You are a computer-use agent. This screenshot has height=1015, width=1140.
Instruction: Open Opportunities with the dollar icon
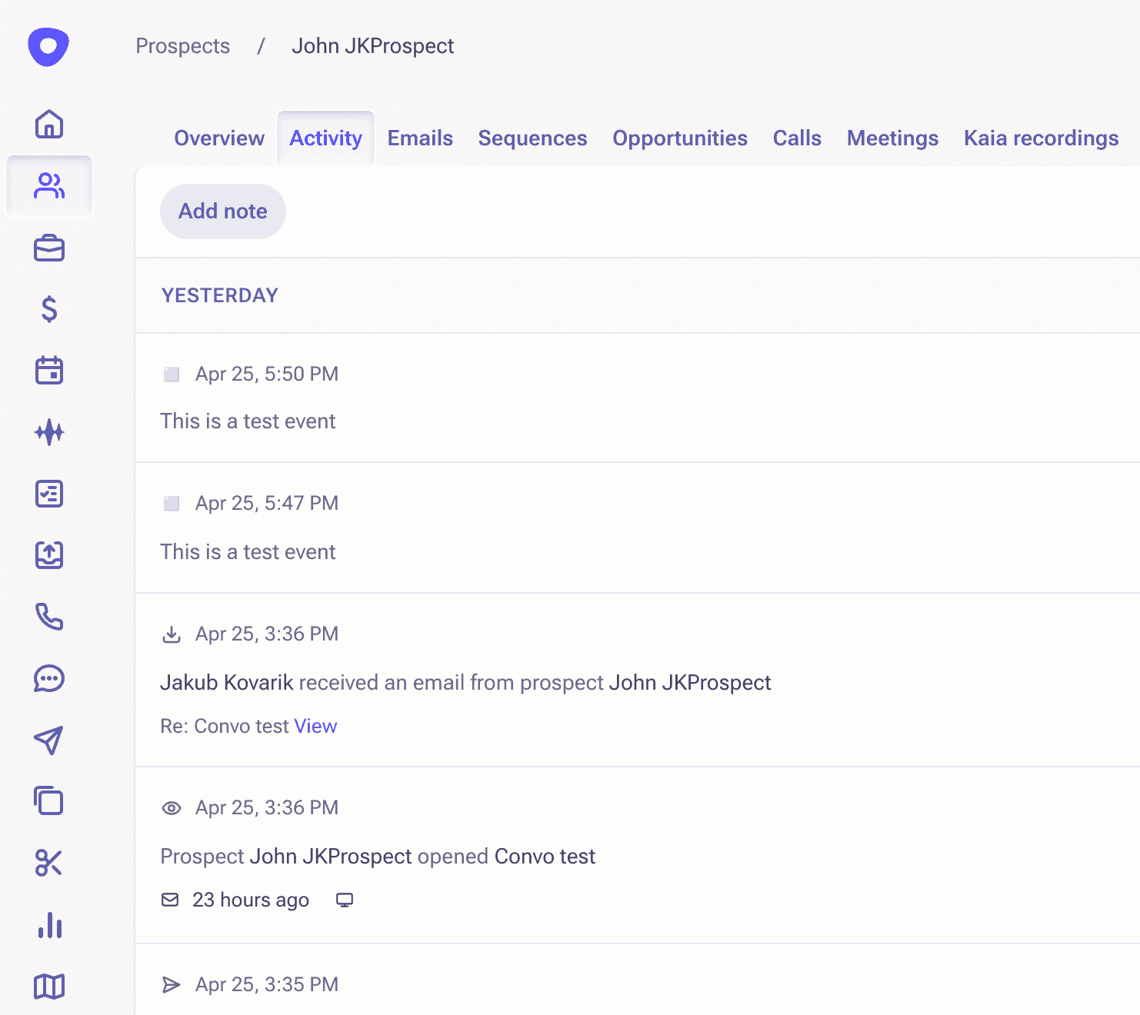click(x=49, y=309)
